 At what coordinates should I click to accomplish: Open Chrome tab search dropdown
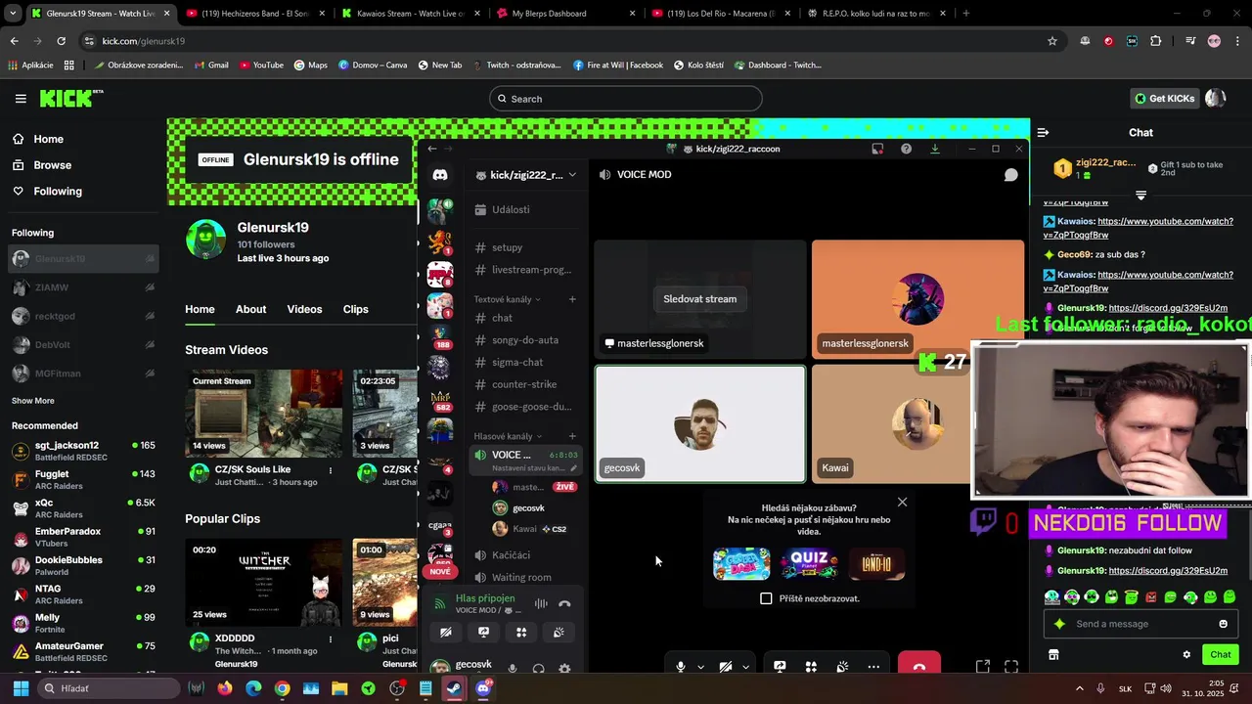pyautogui.click(x=13, y=14)
